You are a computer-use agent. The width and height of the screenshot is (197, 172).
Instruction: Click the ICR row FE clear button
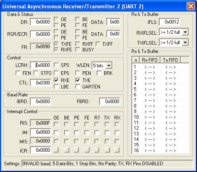click(x=87, y=150)
